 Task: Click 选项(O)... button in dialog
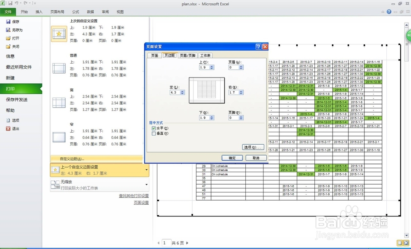tap(253, 147)
